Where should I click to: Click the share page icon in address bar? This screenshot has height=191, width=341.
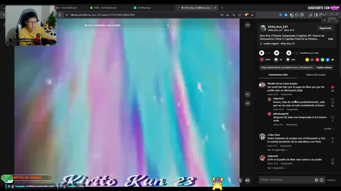point(240,15)
